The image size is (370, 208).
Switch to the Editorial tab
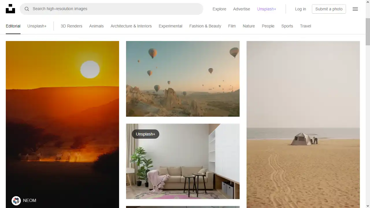click(13, 26)
